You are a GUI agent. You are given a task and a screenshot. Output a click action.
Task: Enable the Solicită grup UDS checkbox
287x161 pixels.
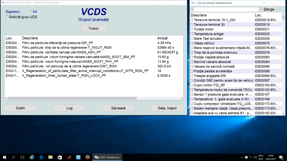[x=7, y=17]
